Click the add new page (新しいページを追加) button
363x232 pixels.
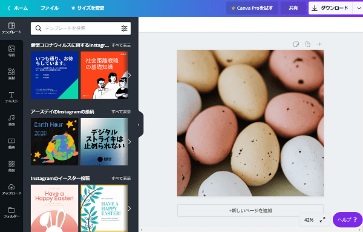[250, 210]
